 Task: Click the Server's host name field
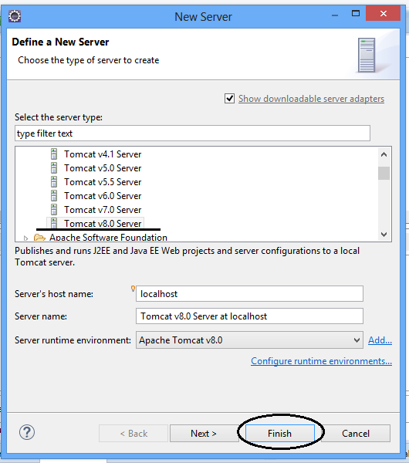click(x=249, y=293)
